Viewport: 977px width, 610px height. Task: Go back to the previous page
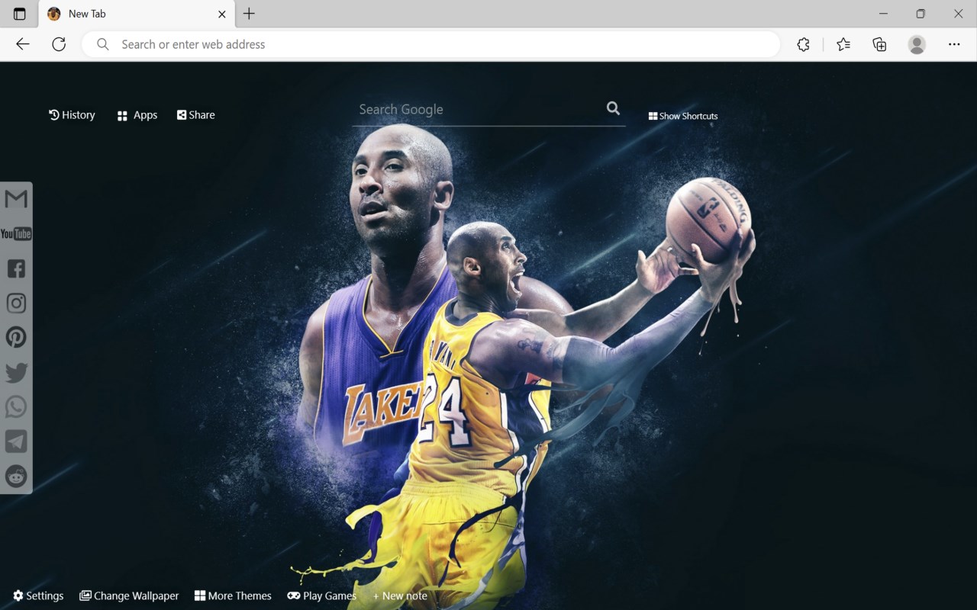23,44
